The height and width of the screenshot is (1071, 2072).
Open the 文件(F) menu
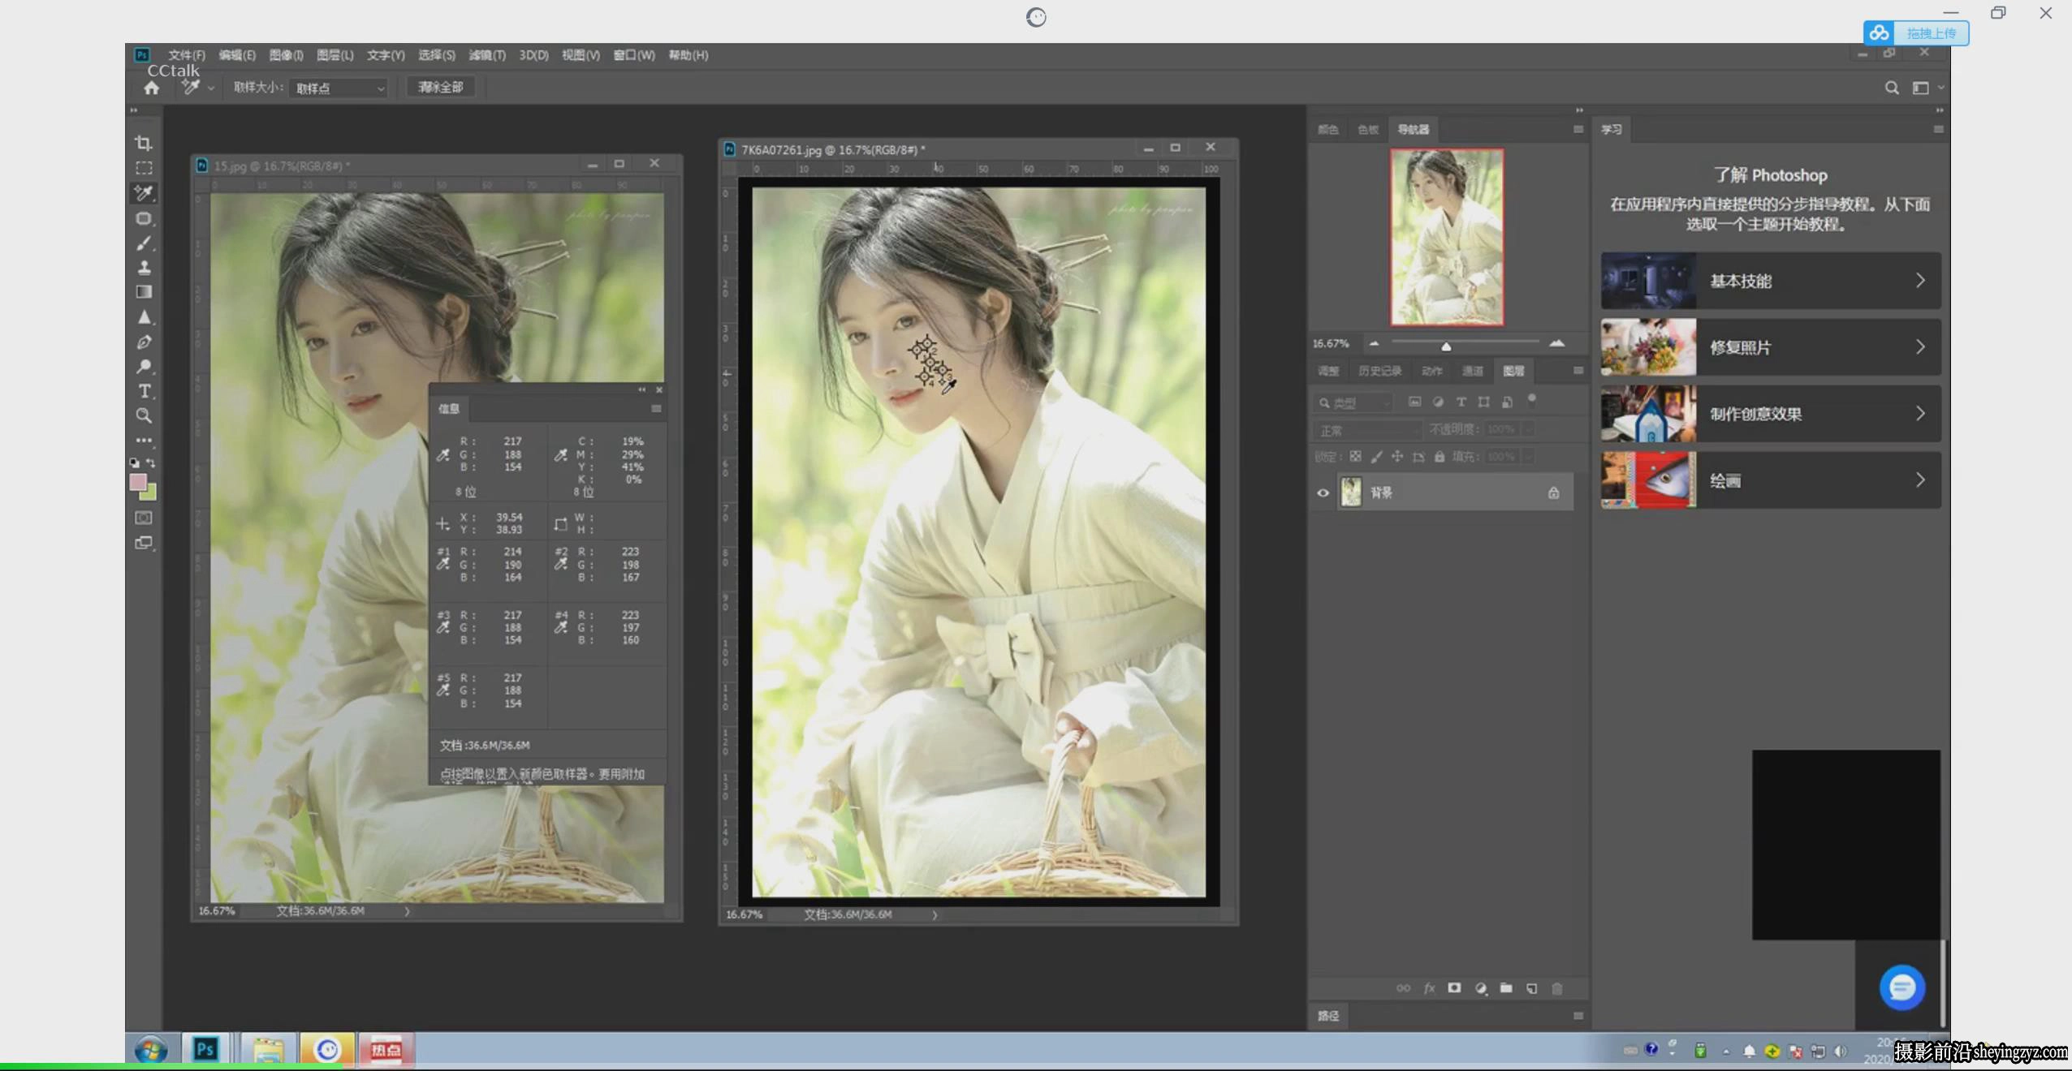[187, 55]
